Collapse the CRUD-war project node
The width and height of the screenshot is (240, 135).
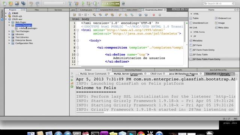(6, 19)
